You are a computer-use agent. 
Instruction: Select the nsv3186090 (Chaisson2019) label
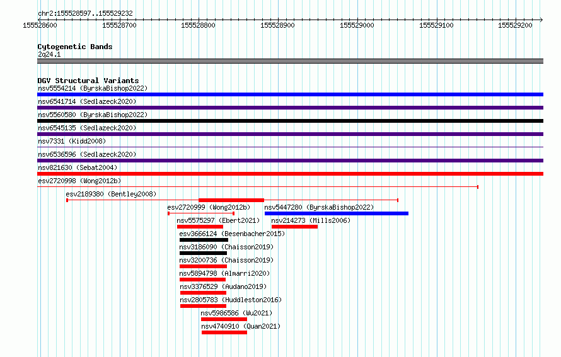click(x=226, y=247)
